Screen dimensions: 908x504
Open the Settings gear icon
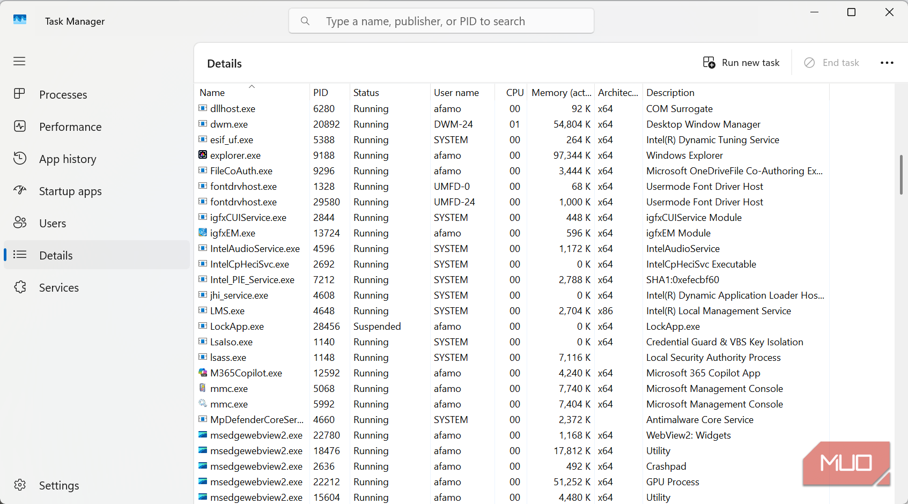coord(20,485)
